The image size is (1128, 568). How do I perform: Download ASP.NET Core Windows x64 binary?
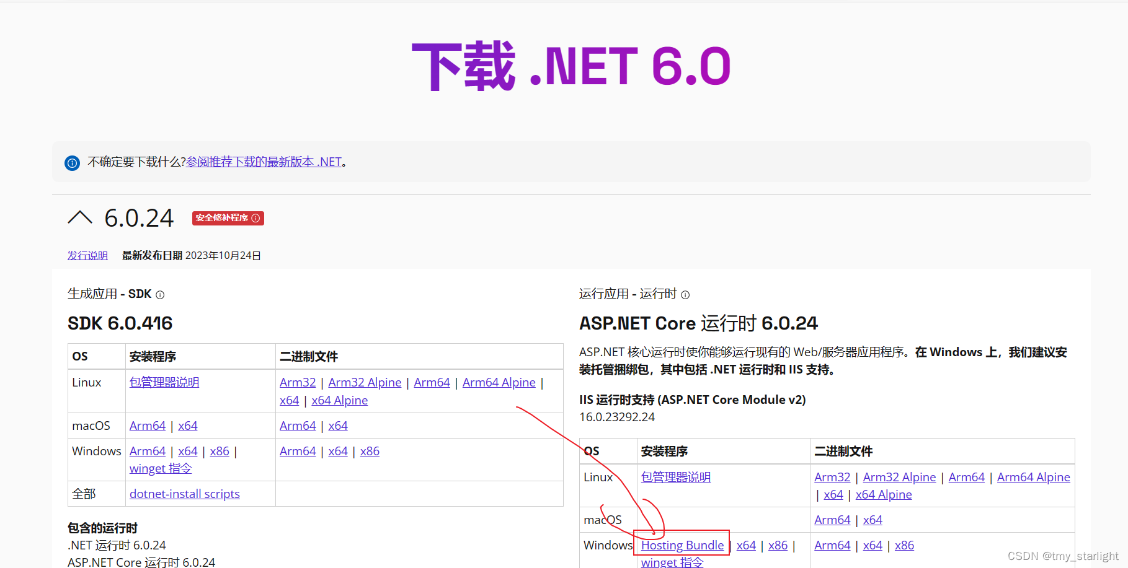pos(873,545)
